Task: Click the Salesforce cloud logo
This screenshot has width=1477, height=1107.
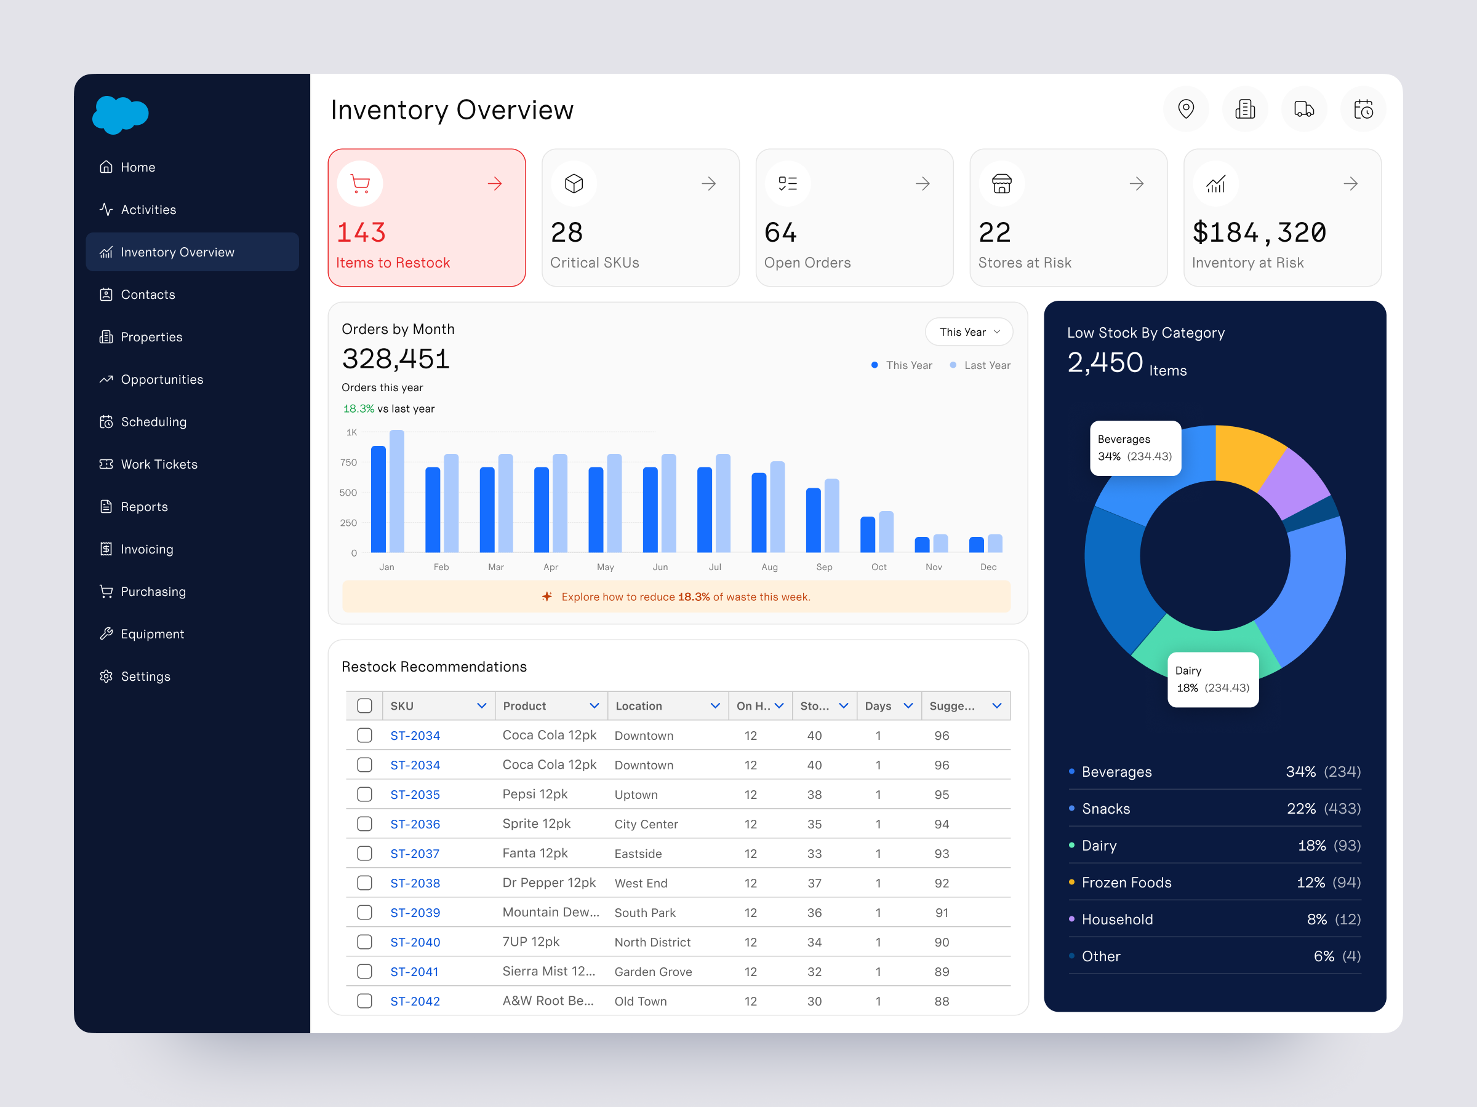Action: coord(120,115)
